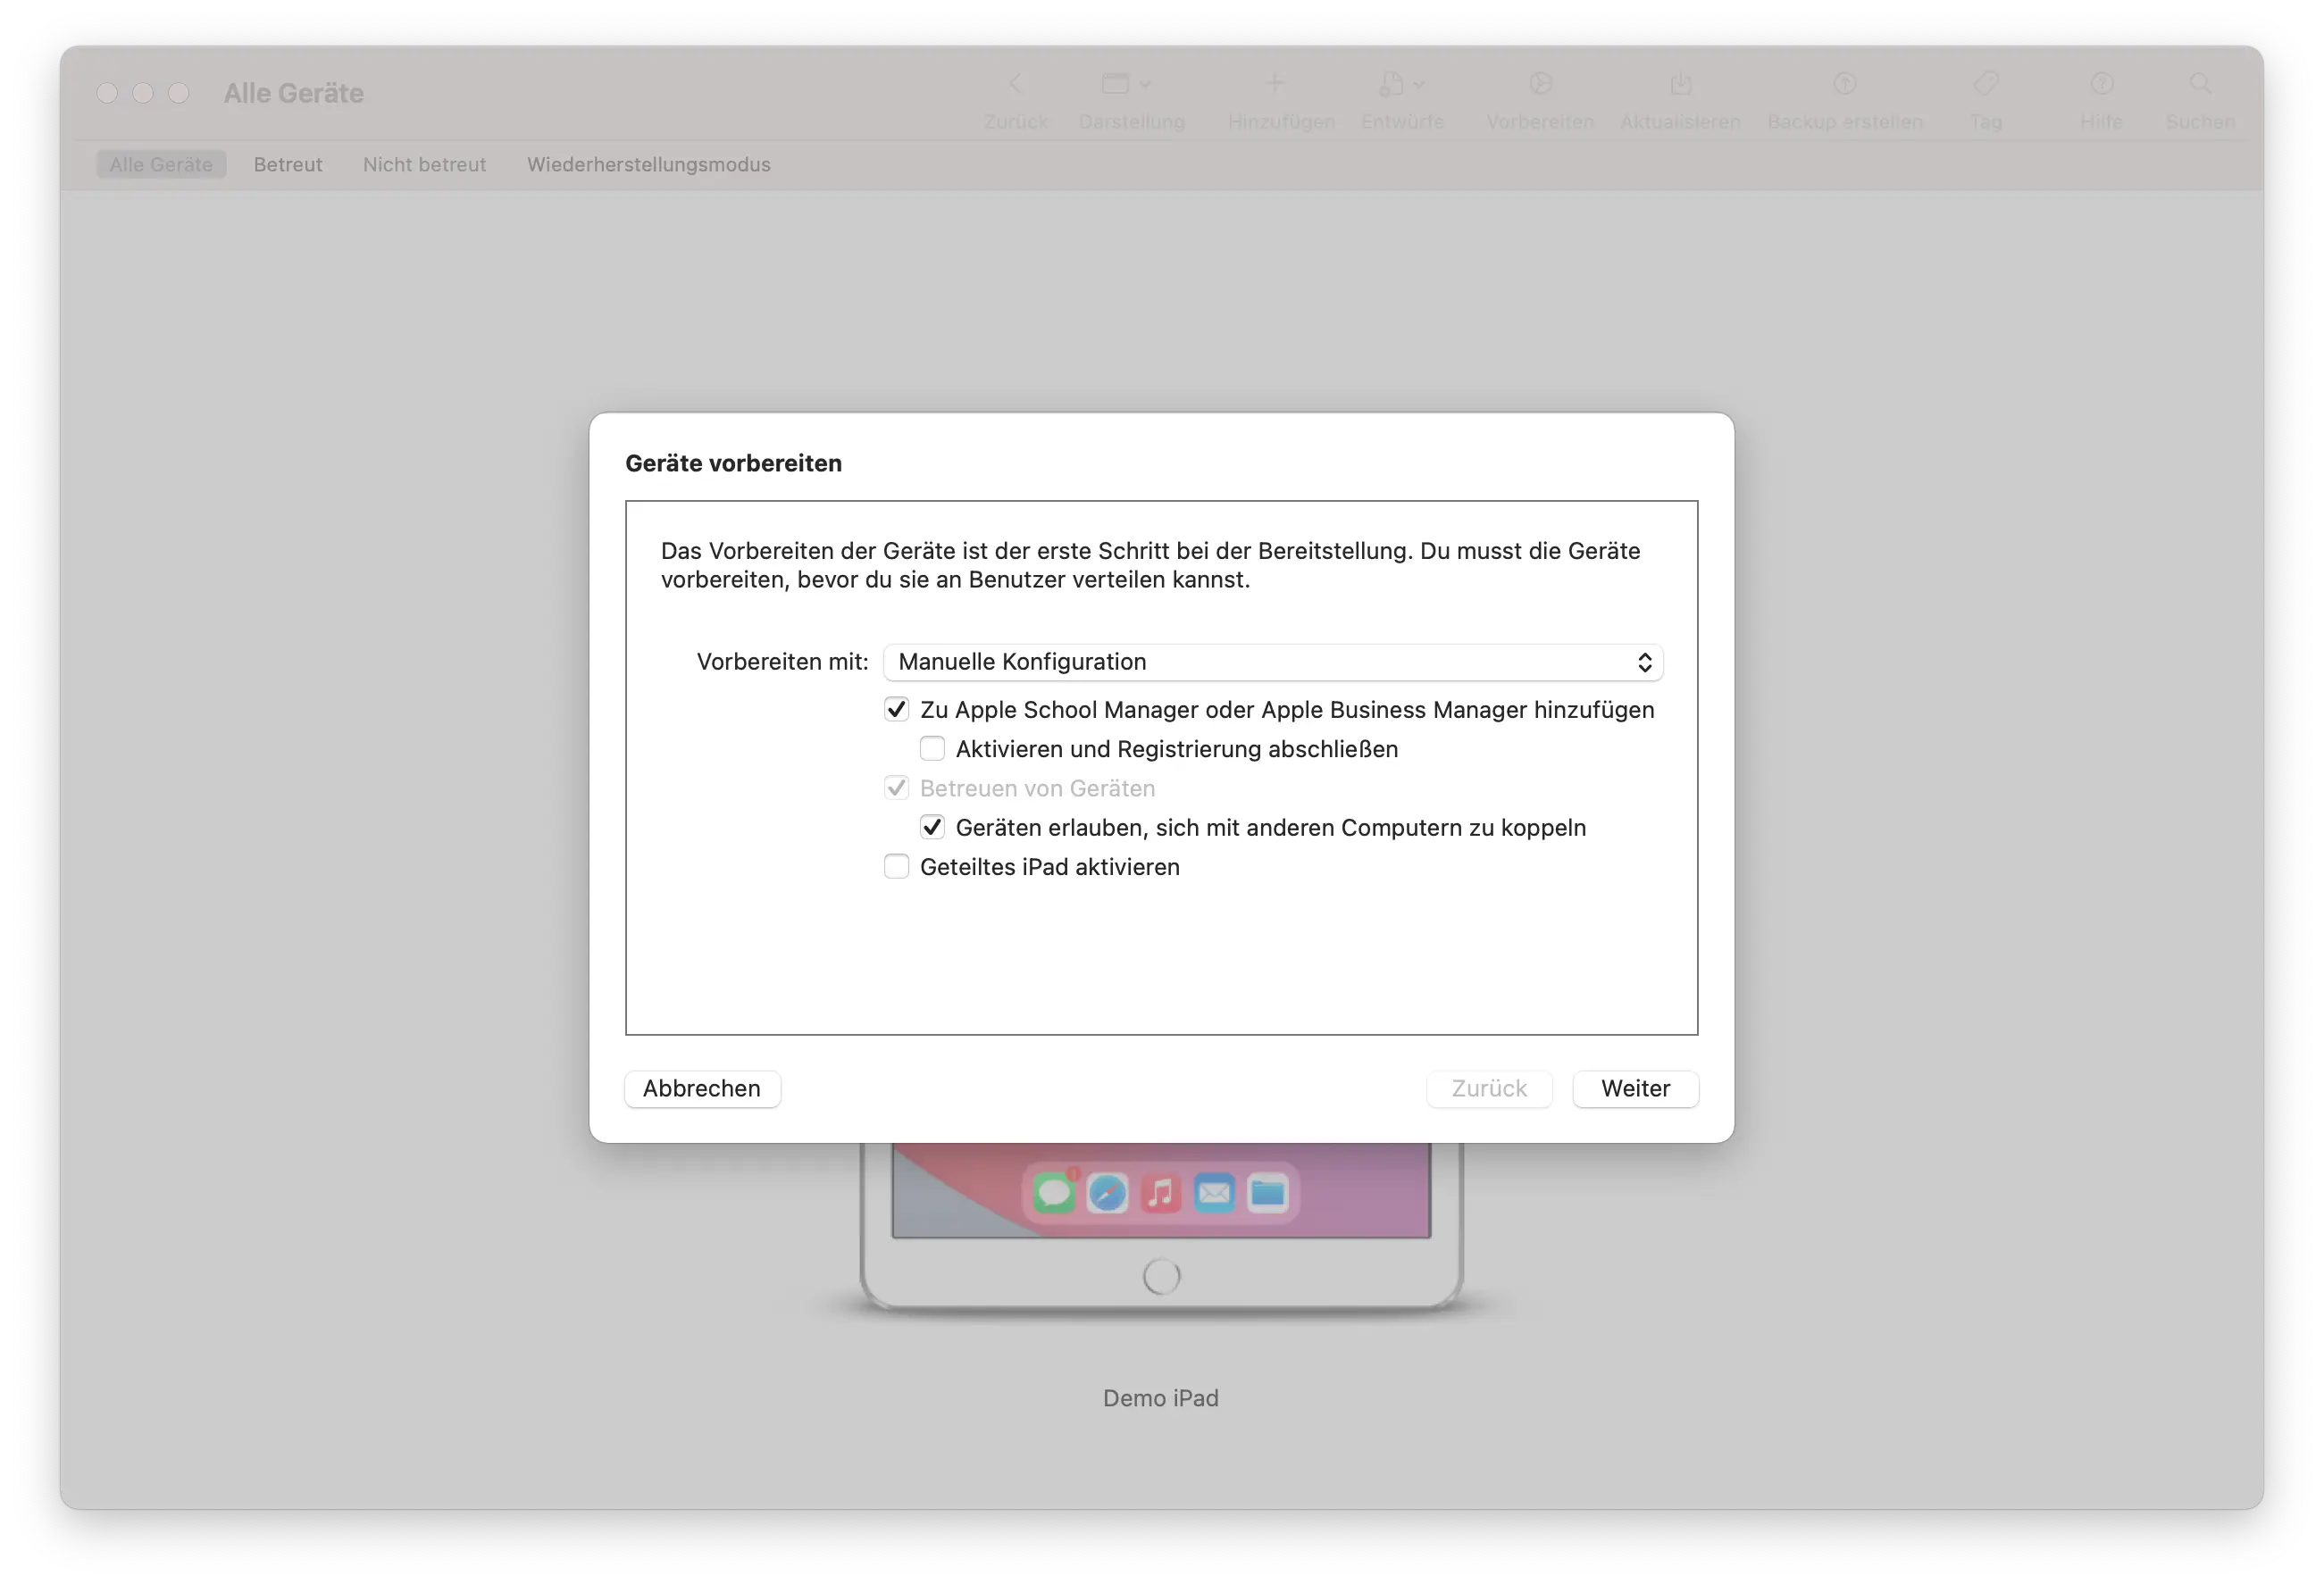The width and height of the screenshot is (2324, 1584).
Task: Click the Vorbereiten toolbar icon
Action: pyautogui.click(x=1540, y=83)
